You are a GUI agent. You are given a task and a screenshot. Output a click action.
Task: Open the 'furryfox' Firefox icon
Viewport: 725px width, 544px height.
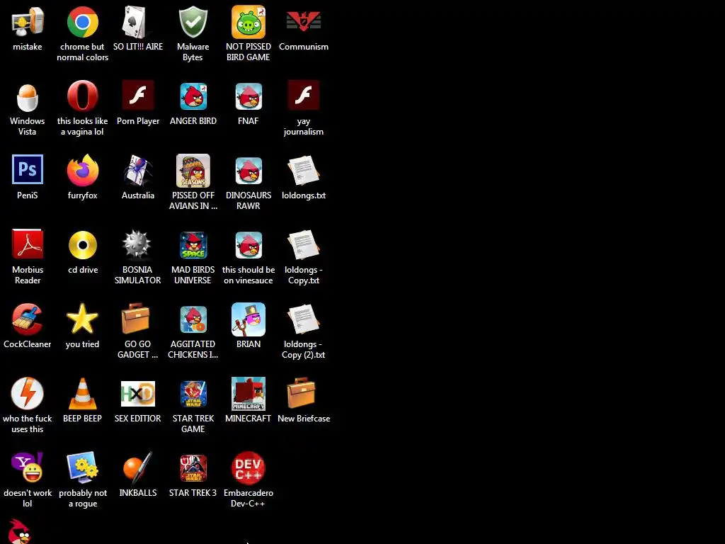tap(82, 170)
